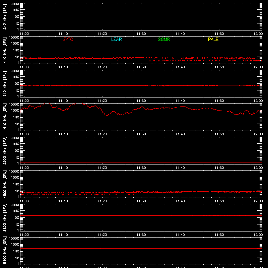Viewport: 268px width, 268px height.
Task: Click the cyan LEAR station label
Action: (x=116, y=39)
